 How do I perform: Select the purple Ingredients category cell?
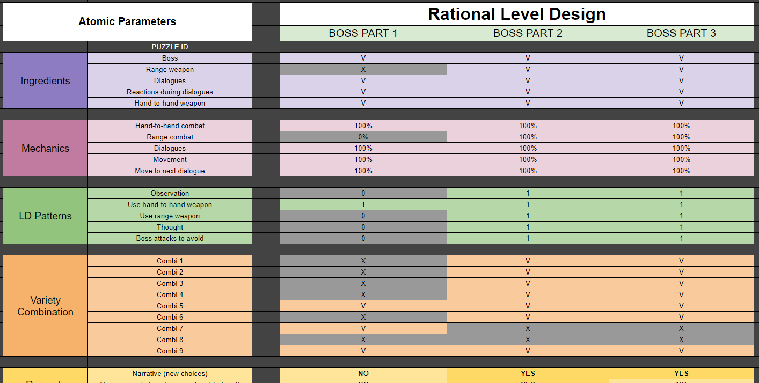[x=45, y=80]
